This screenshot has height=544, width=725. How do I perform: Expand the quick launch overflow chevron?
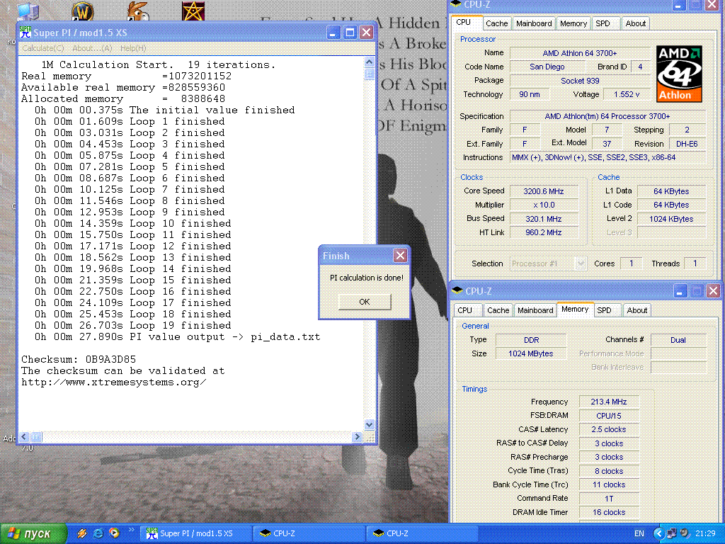(x=131, y=530)
